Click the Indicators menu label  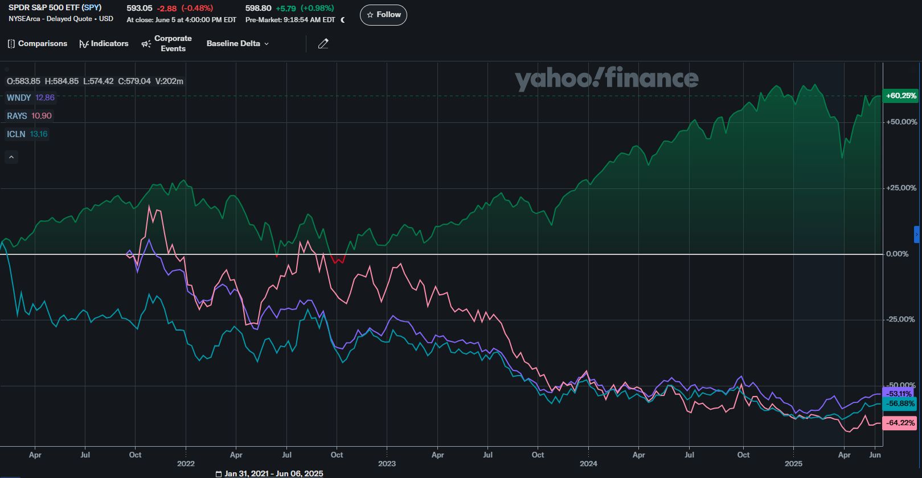(109, 44)
